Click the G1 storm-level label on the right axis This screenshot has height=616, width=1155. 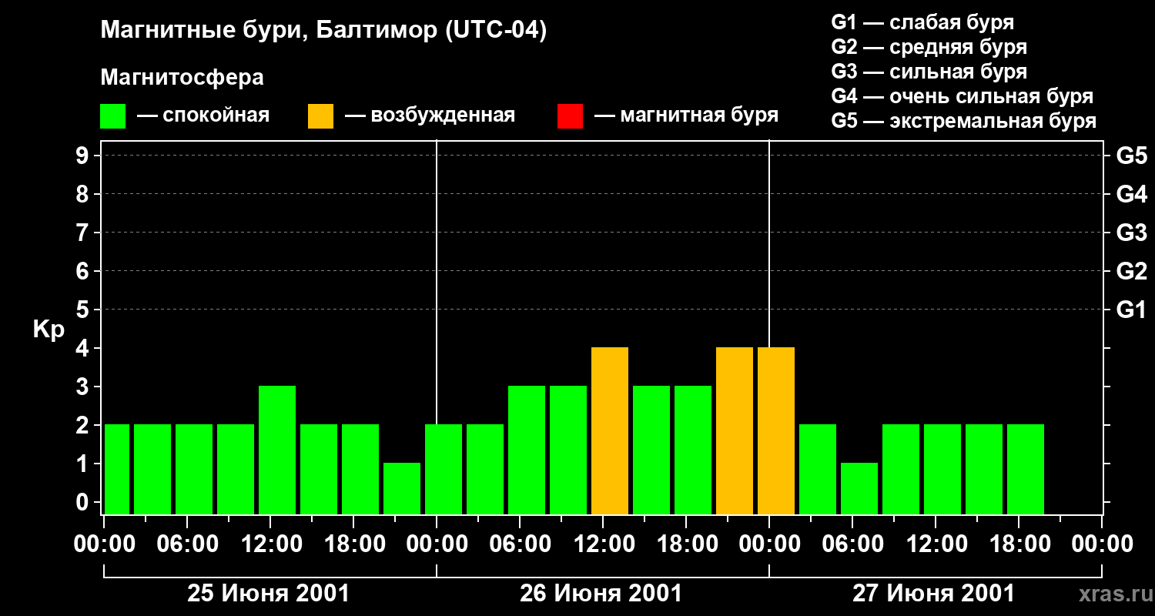(1131, 310)
